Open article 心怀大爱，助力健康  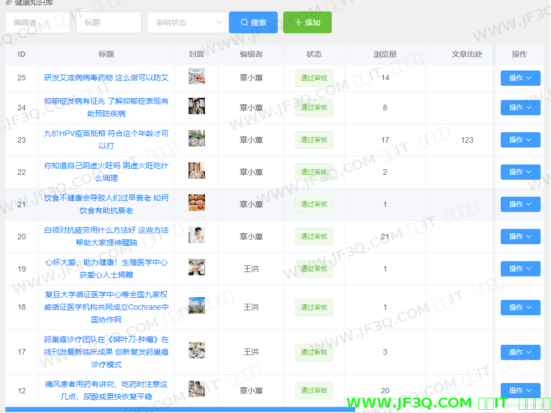[x=106, y=269]
